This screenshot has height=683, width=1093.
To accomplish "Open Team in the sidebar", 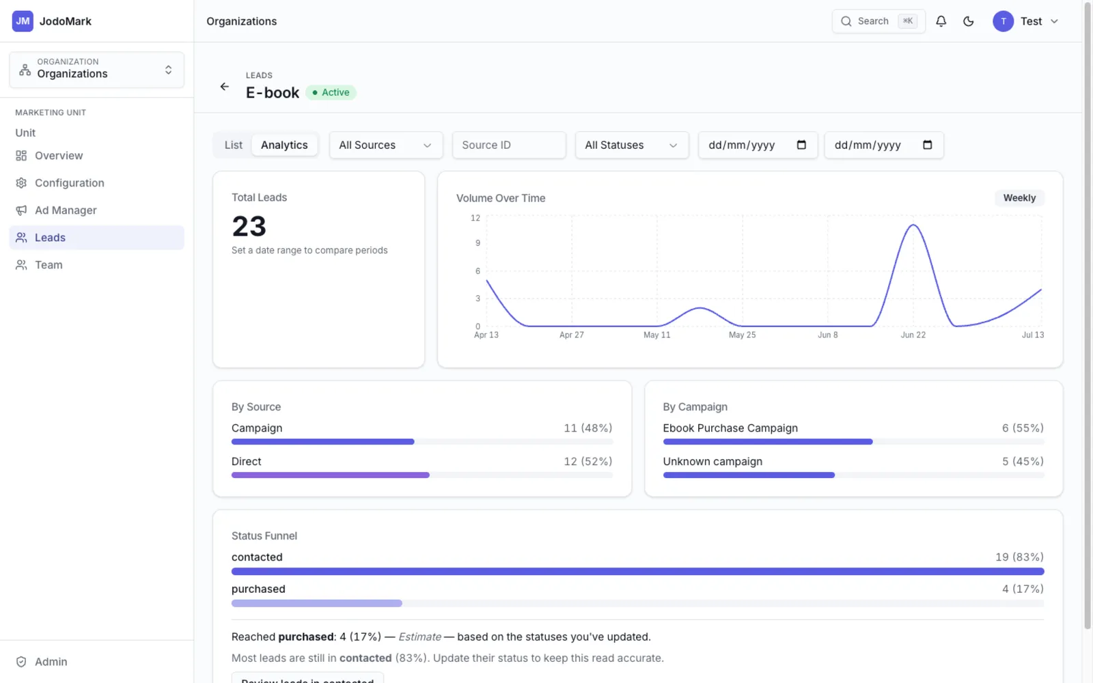I will coord(96,265).
